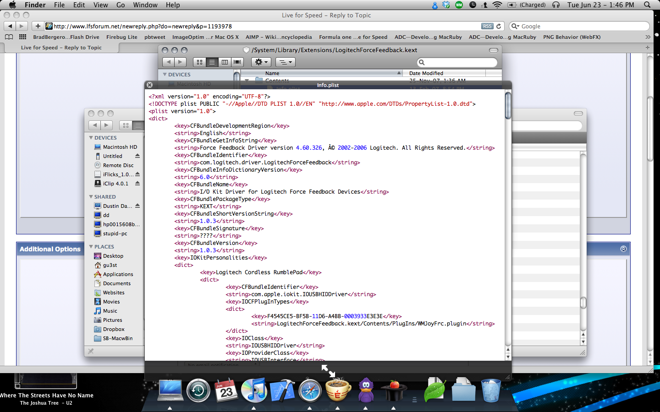Open a new Safari tab with plus button
This screenshot has width=660, height=412.
click(x=648, y=48)
